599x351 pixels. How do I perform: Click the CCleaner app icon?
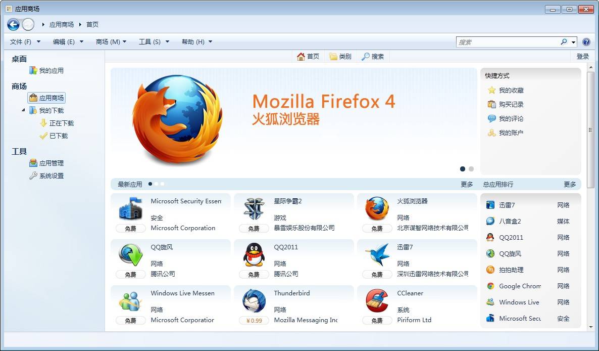377,300
